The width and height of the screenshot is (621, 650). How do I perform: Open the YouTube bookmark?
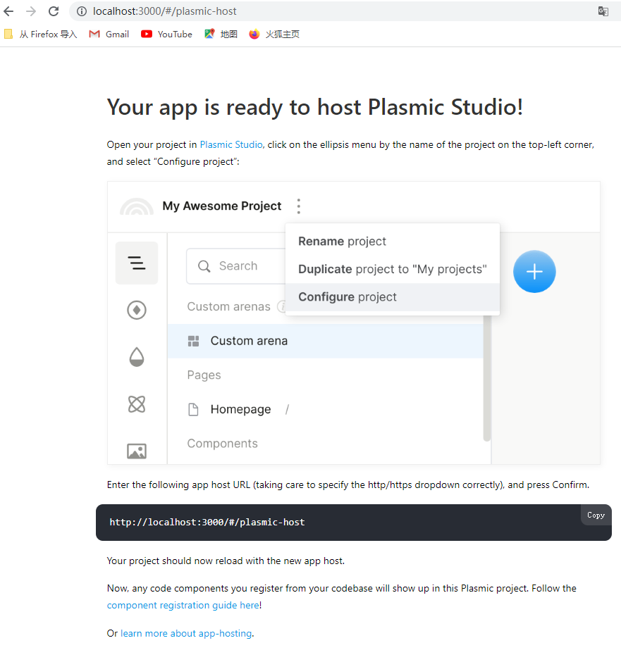point(166,34)
